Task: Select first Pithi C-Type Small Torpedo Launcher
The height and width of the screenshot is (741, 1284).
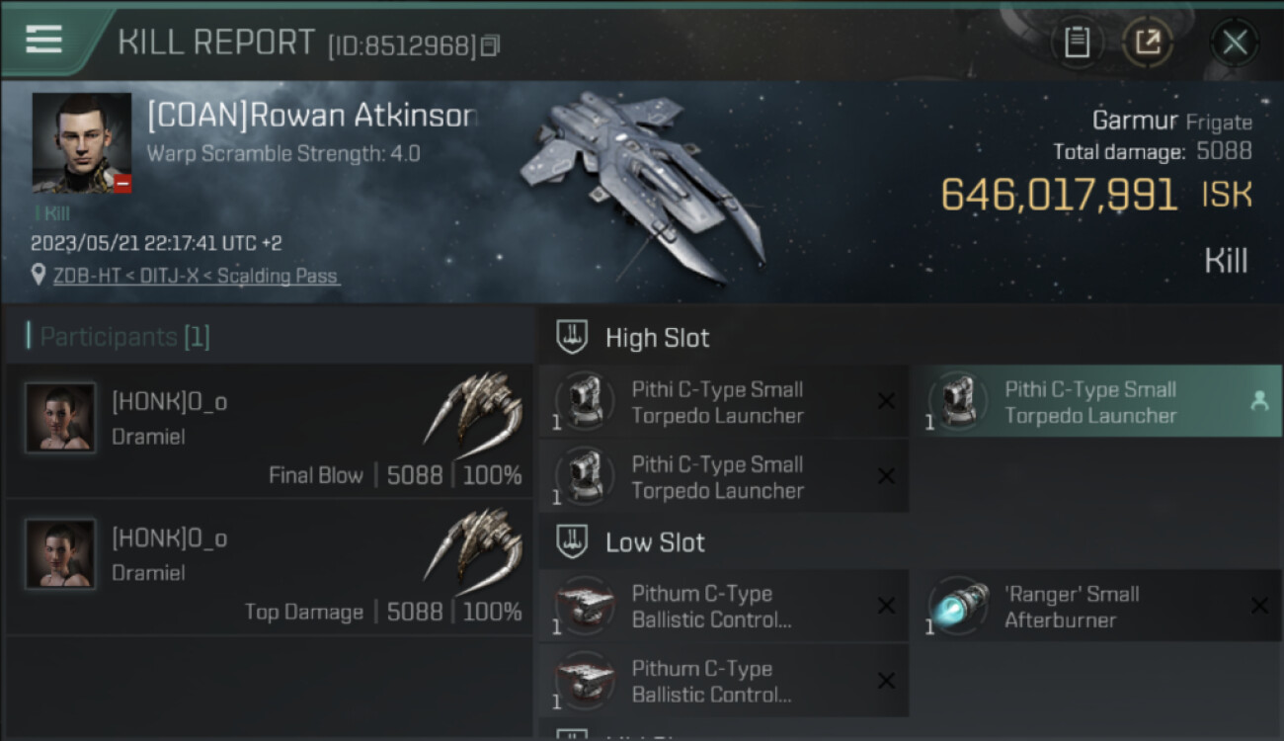Action: pyautogui.click(x=724, y=401)
